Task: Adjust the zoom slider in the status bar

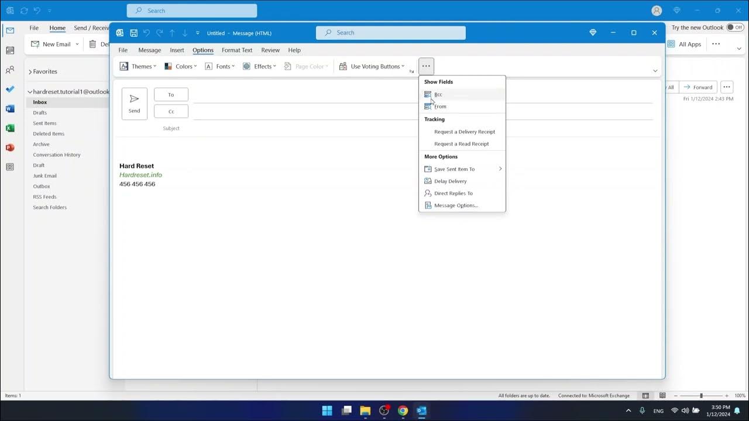Action: (700, 395)
